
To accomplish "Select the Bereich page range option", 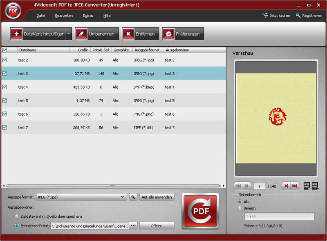I will point(240,208).
